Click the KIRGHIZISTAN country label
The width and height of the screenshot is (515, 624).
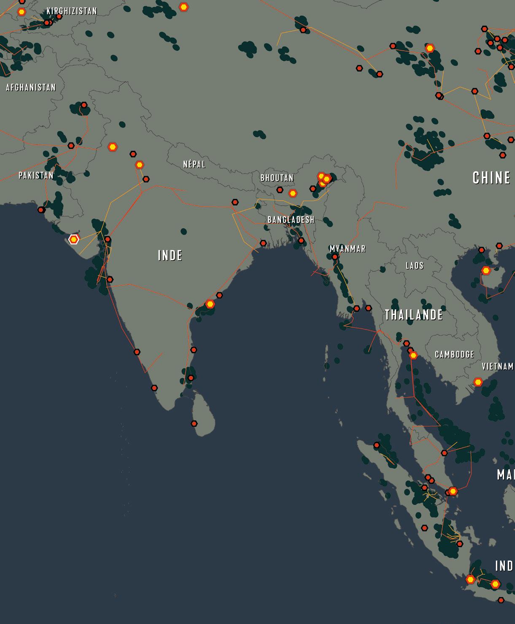pyautogui.click(x=72, y=11)
